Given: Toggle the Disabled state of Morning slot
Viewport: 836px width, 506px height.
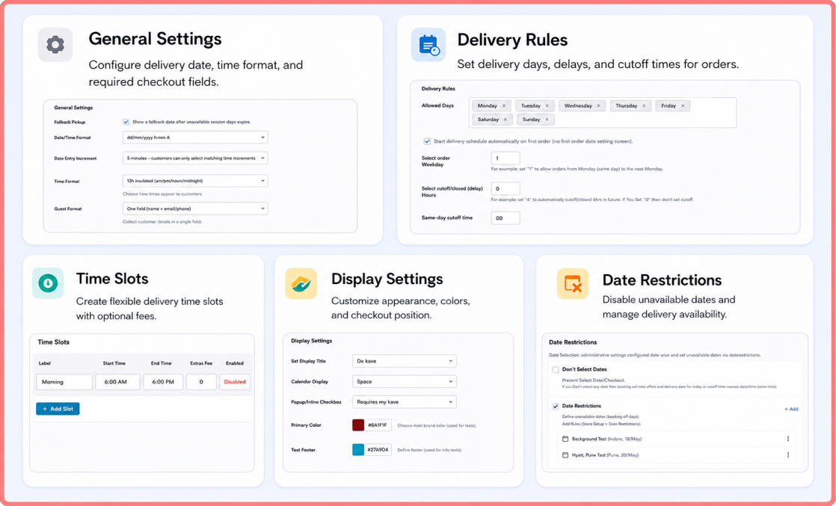Looking at the screenshot, I should [235, 382].
